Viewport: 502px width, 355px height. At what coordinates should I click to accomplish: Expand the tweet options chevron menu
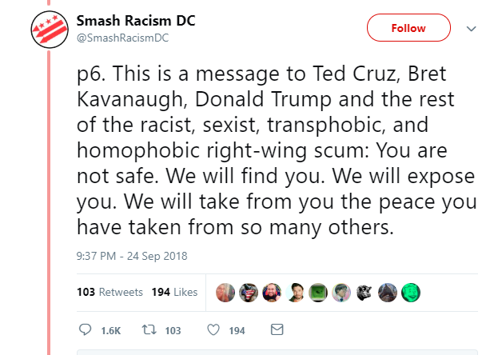(x=472, y=29)
